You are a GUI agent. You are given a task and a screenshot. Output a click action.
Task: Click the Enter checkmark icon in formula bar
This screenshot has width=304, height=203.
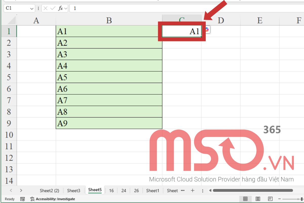pos(53,8)
